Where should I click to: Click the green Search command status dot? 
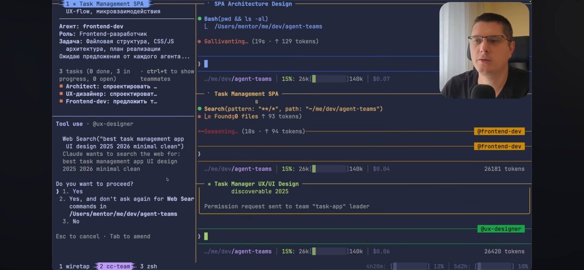tap(200, 109)
